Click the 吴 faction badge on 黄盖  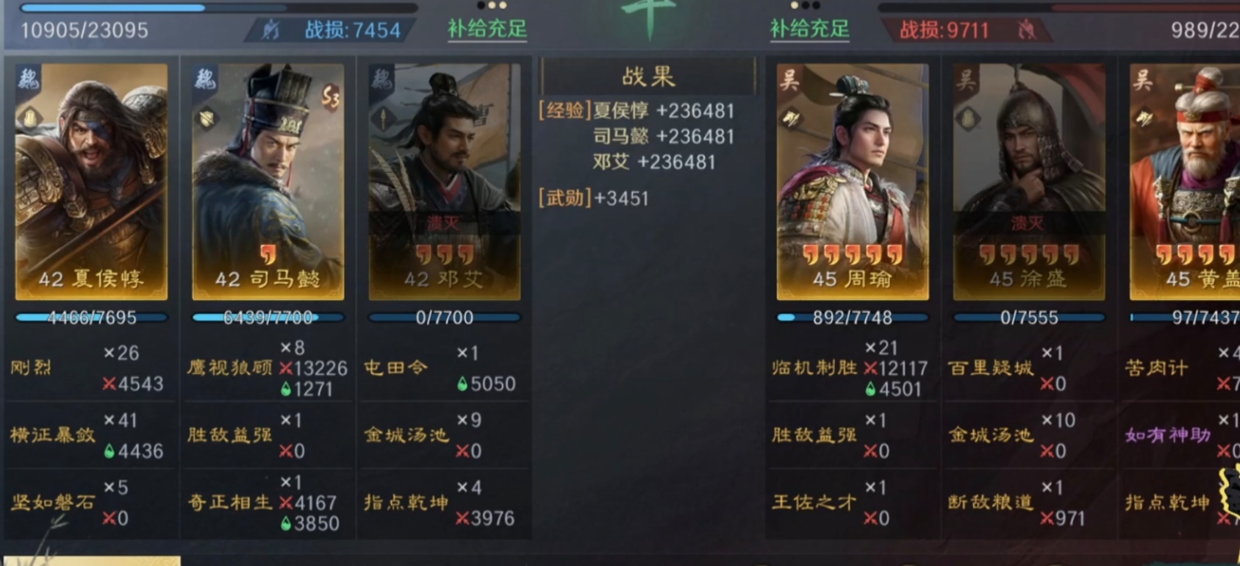pyautogui.click(x=1143, y=79)
